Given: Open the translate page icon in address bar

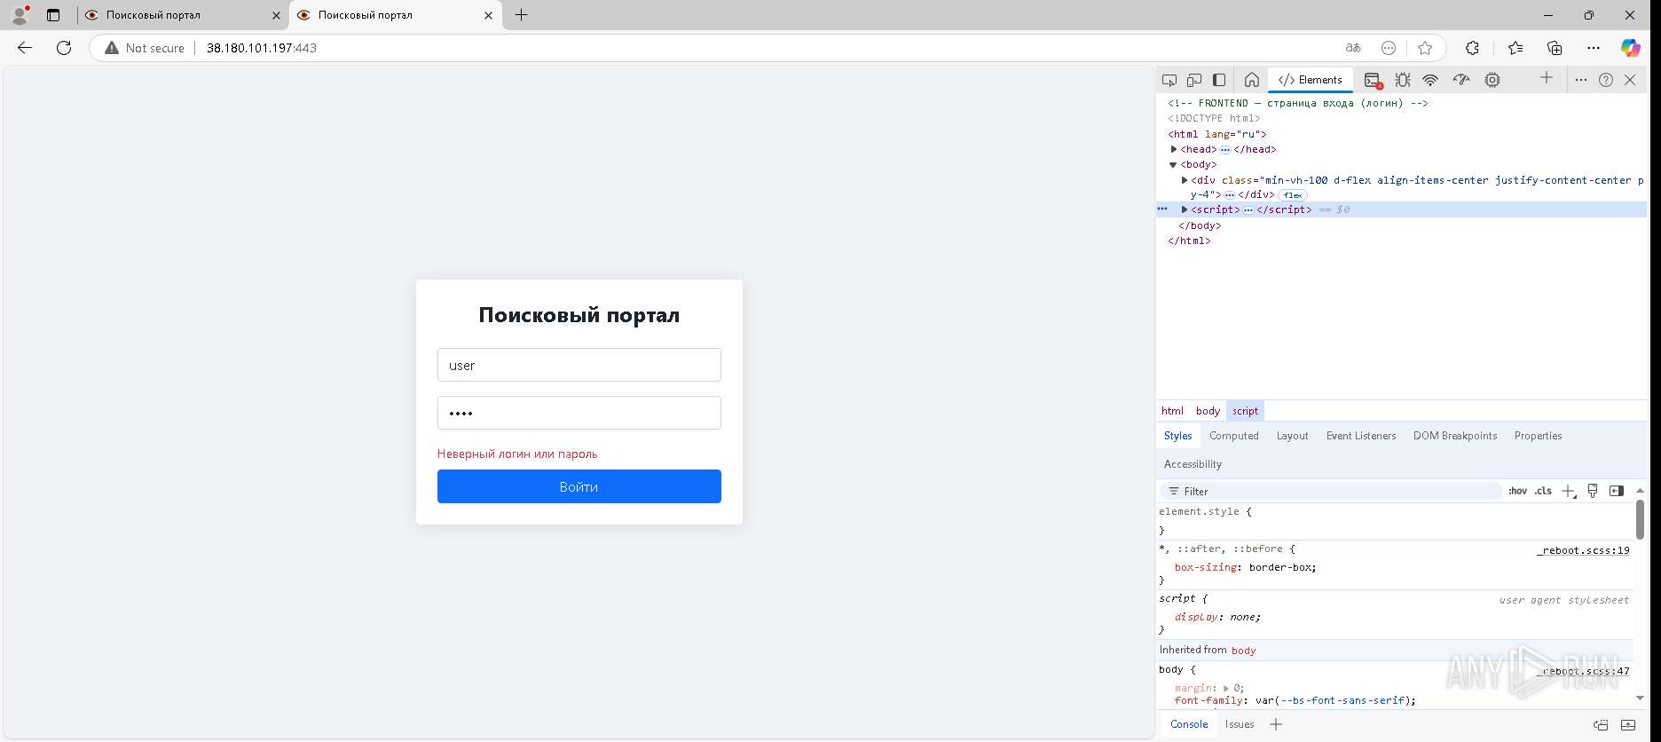Looking at the screenshot, I should click(x=1353, y=48).
